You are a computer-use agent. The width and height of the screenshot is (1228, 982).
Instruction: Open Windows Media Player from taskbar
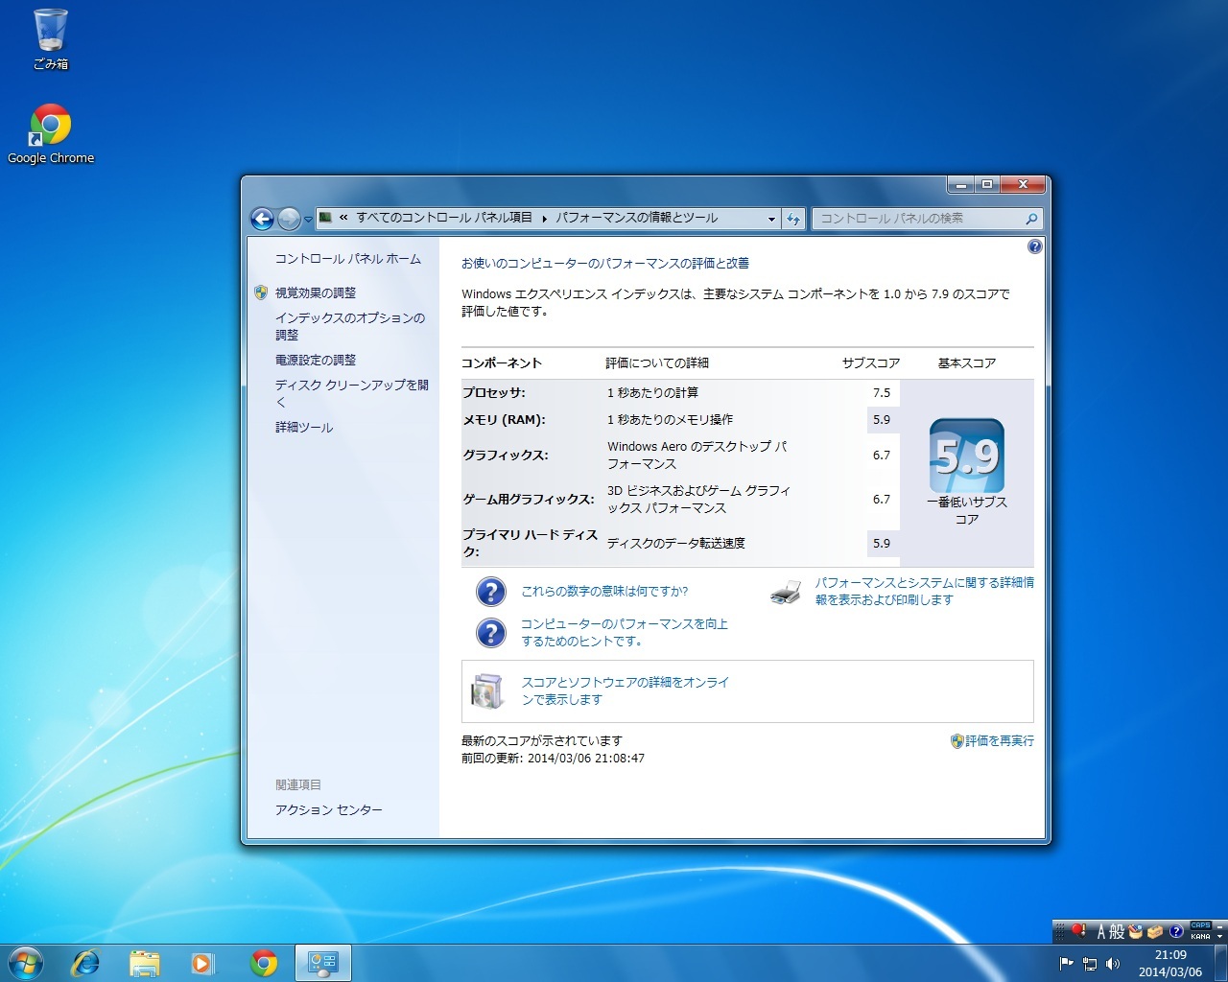pyautogui.click(x=203, y=963)
